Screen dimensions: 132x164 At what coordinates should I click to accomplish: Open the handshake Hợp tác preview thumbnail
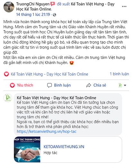pos(27,150)
